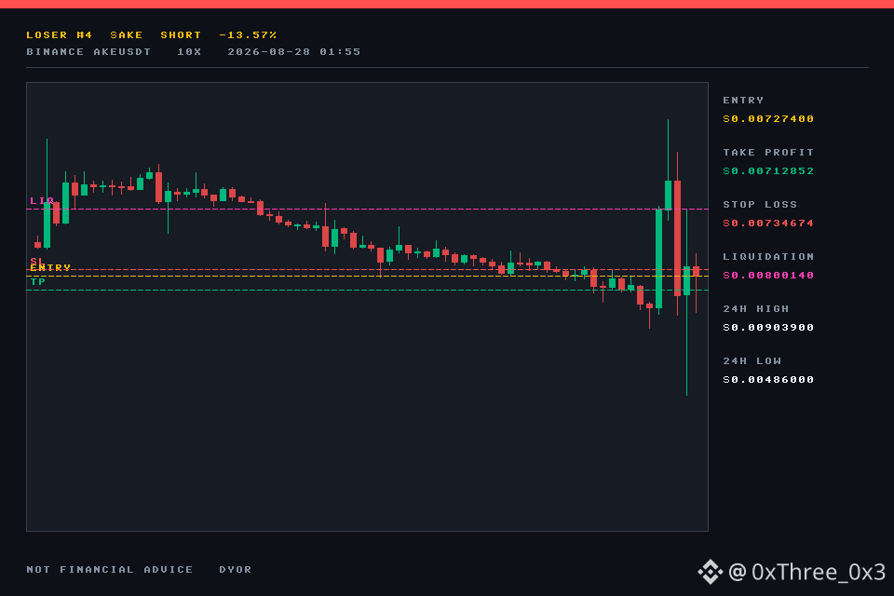Click the ENTRY heading in side panel
Viewport: 894px width, 596px height.
pyautogui.click(x=743, y=101)
